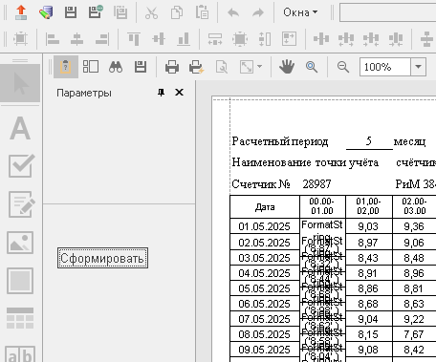Print the report with the printer icon
The height and width of the screenshot is (362, 436).
click(x=172, y=67)
